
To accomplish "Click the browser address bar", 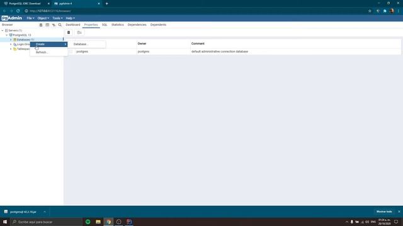I will click(195, 11).
